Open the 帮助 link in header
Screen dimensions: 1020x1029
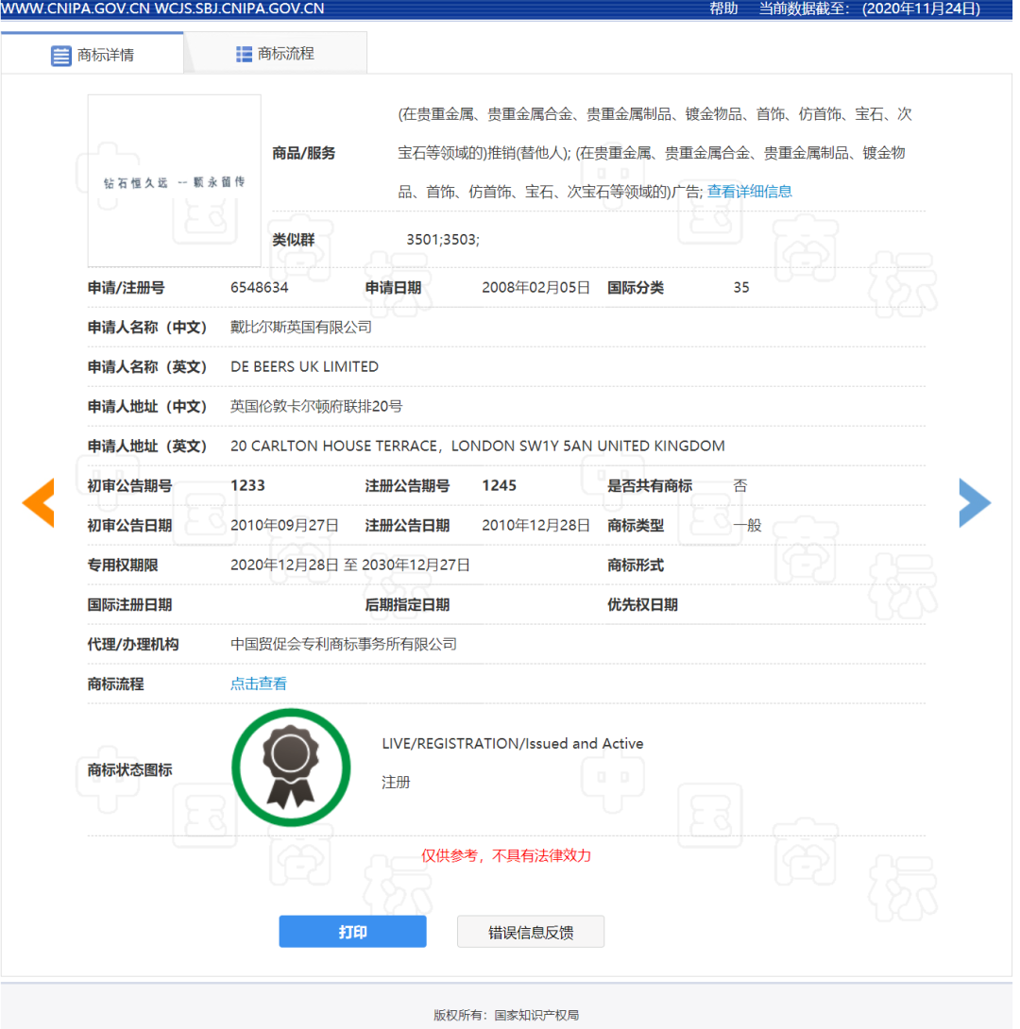pos(723,8)
